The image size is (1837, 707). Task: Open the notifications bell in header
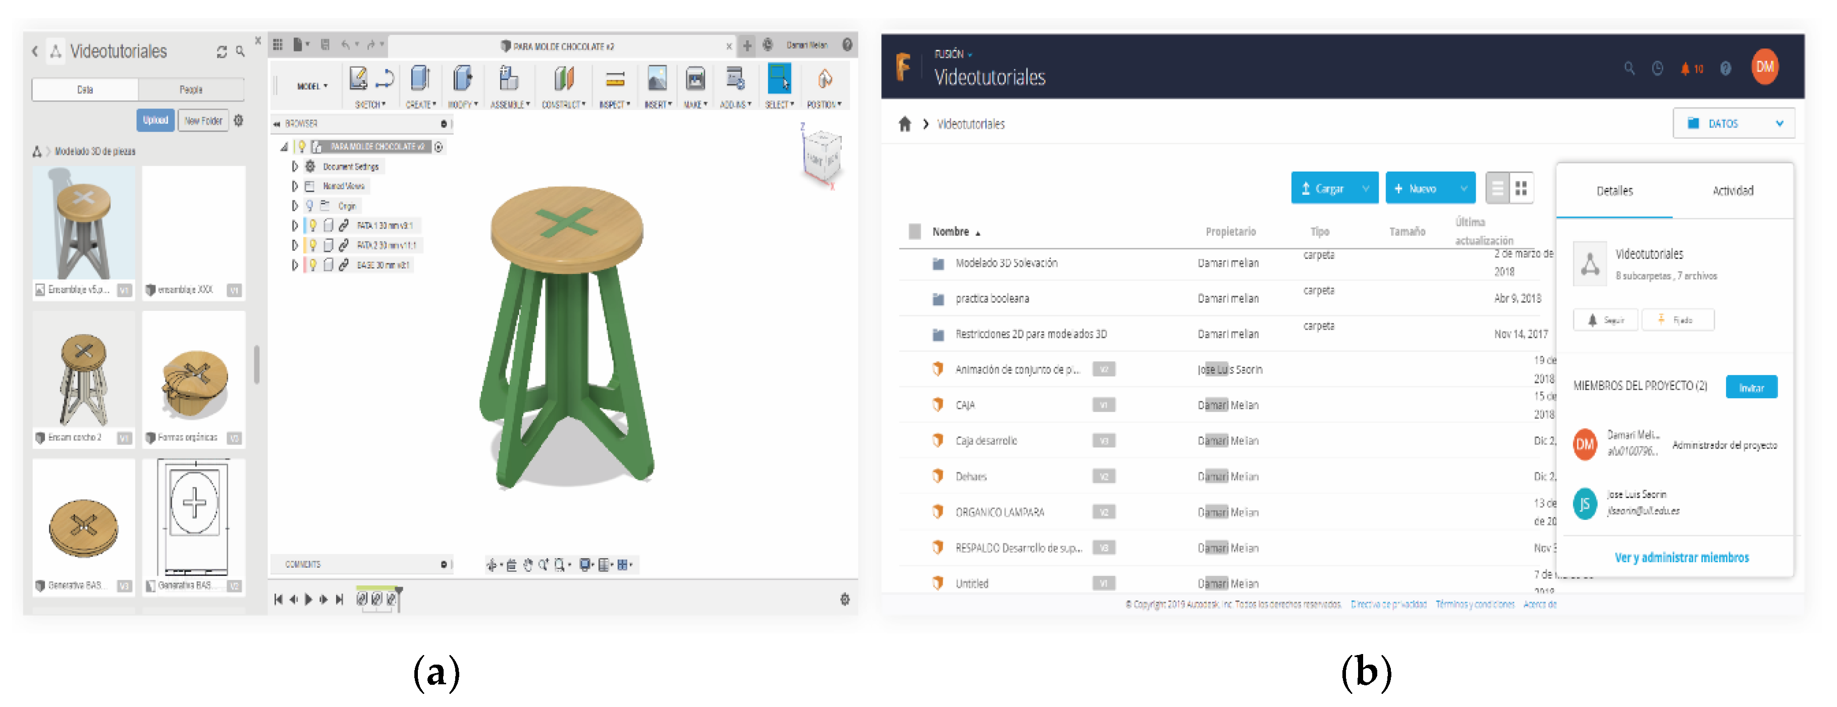(x=1685, y=69)
